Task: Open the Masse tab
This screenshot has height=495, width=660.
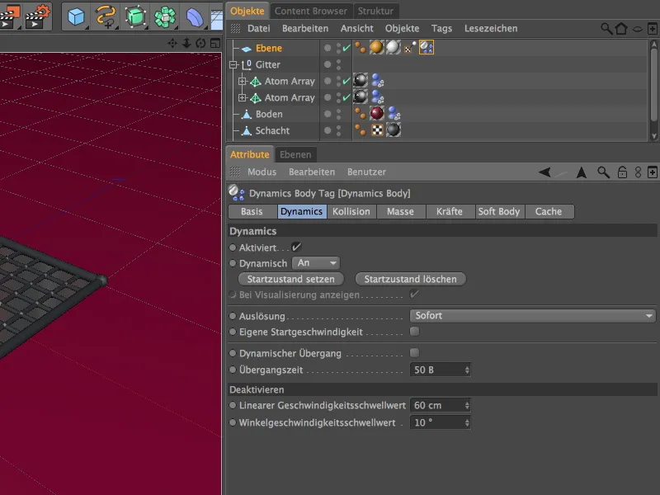Action: [400, 211]
